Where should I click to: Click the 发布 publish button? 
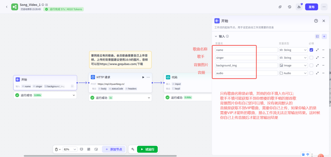click(312, 7)
